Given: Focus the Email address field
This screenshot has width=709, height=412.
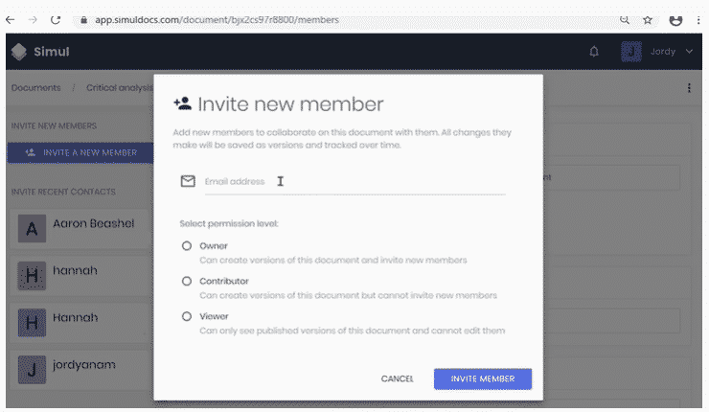Looking at the screenshot, I should (x=354, y=182).
